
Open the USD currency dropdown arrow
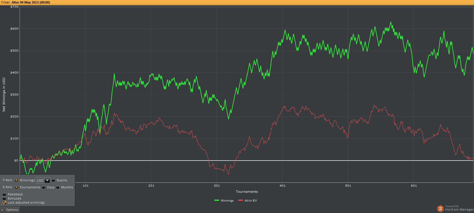coord(47,180)
